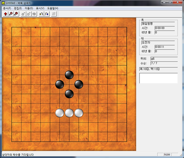The height and width of the screenshot is (158, 184).
Task: Click the 수순: label
Action: tap(144, 63)
